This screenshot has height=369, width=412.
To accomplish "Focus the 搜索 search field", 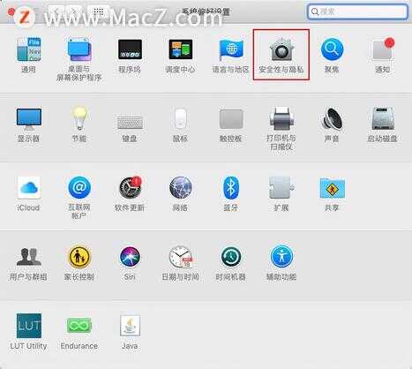I will click(357, 11).
